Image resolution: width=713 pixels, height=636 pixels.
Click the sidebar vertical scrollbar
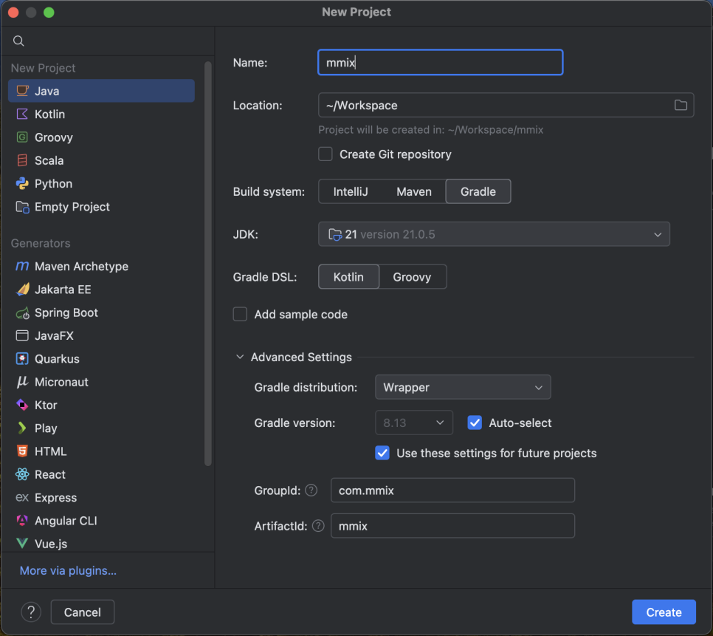208,264
